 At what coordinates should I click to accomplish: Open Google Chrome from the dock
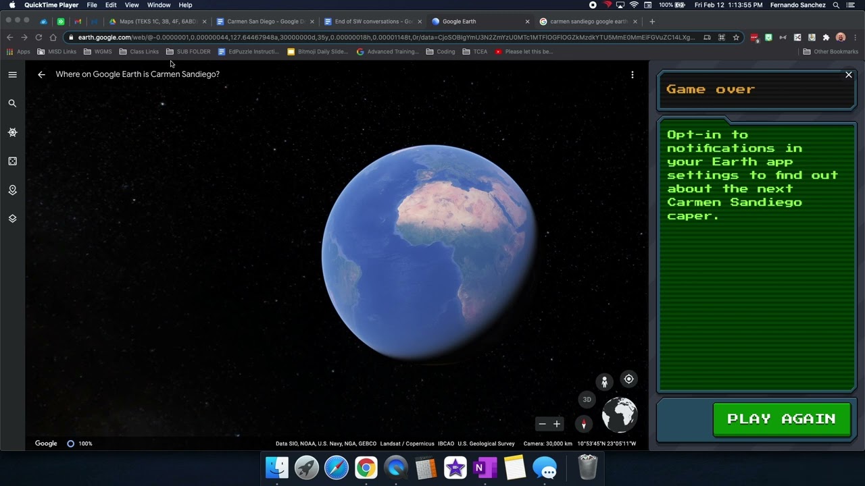pos(366,467)
